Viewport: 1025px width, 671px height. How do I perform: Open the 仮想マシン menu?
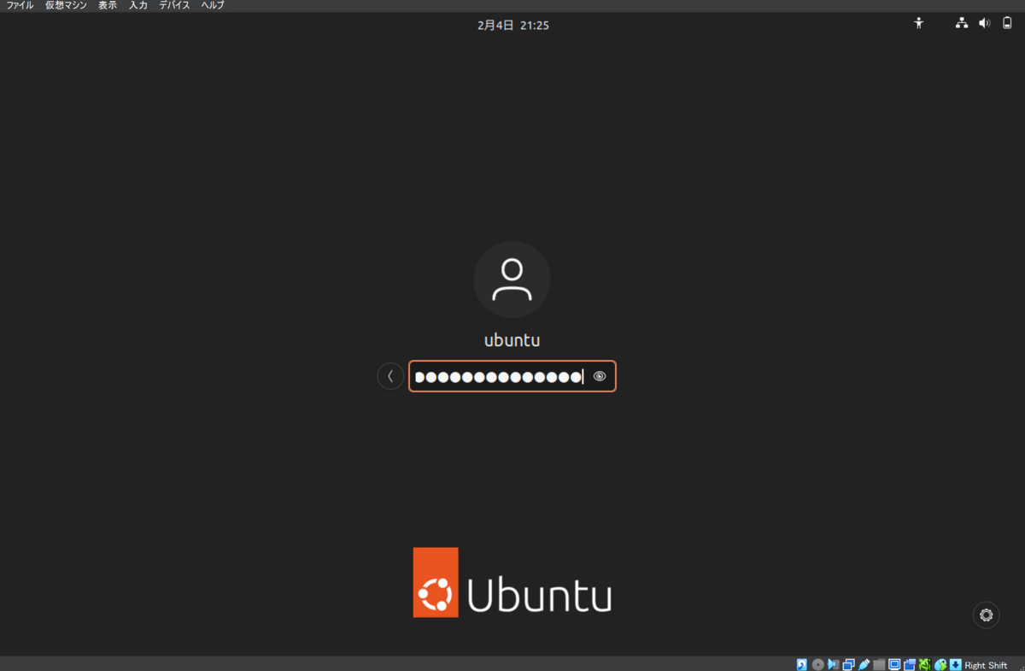66,5
